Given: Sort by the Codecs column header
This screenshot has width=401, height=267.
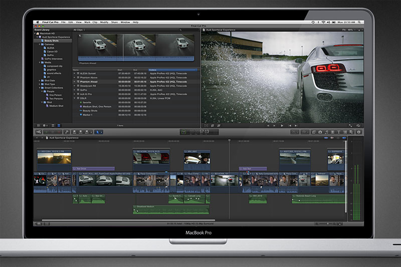Looking at the screenshot, I should pyautogui.click(x=173, y=70).
